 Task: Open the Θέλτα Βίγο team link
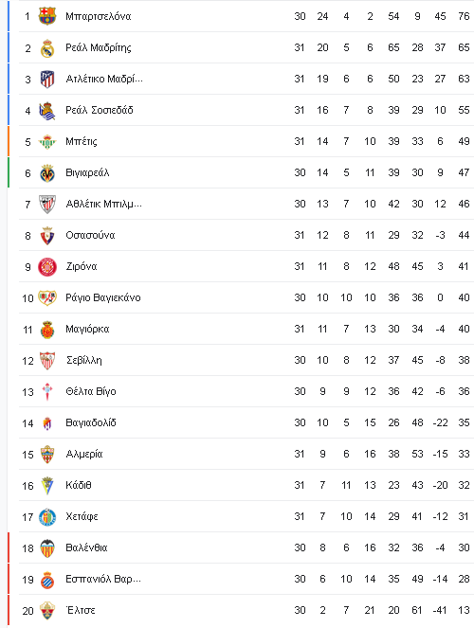[x=91, y=392]
